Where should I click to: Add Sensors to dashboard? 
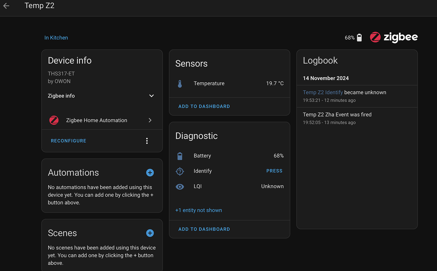coord(204,106)
